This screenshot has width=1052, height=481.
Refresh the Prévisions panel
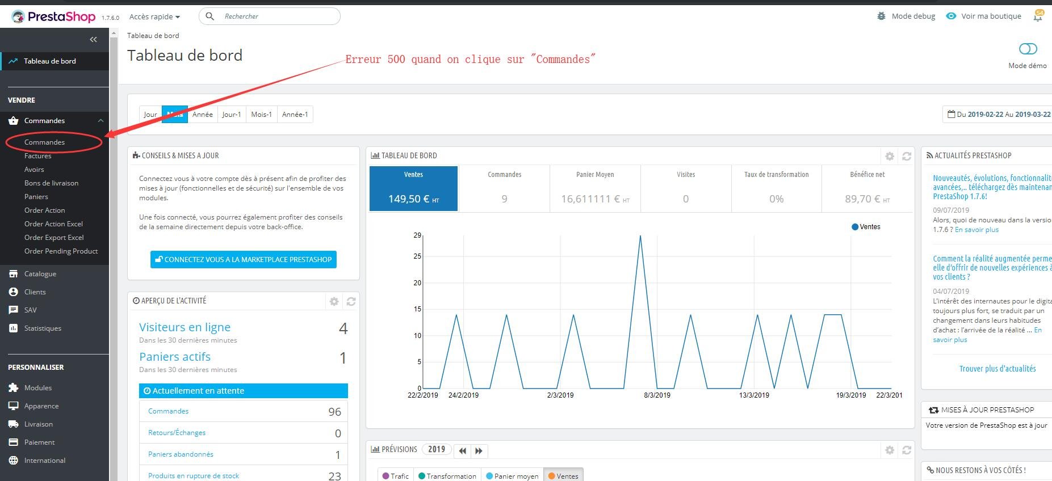[x=907, y=450]
